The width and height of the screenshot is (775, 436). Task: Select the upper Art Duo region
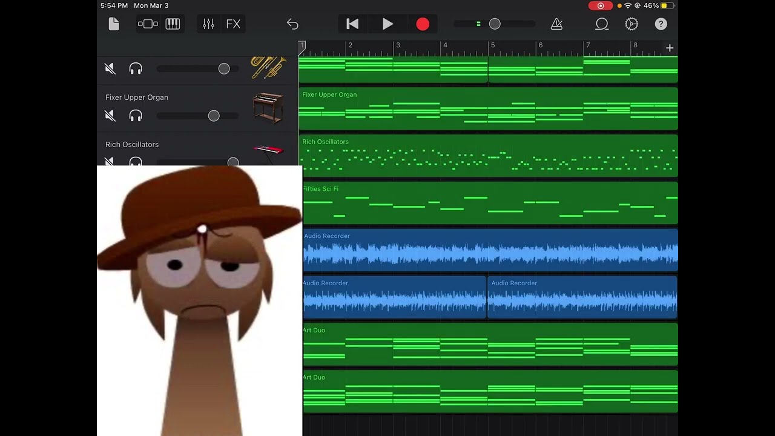pyautogui.click(x=490, y=345)
